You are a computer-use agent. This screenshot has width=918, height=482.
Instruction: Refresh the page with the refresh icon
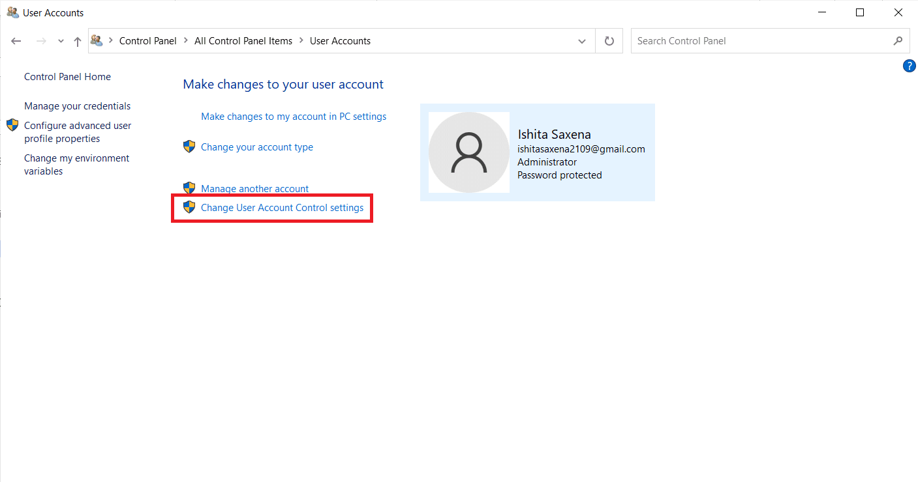tap(608, 40)
